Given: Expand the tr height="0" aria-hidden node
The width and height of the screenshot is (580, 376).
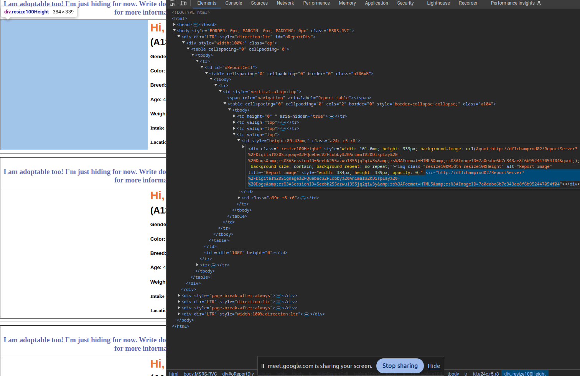Looking at the screenshot, I should (234, 116).
